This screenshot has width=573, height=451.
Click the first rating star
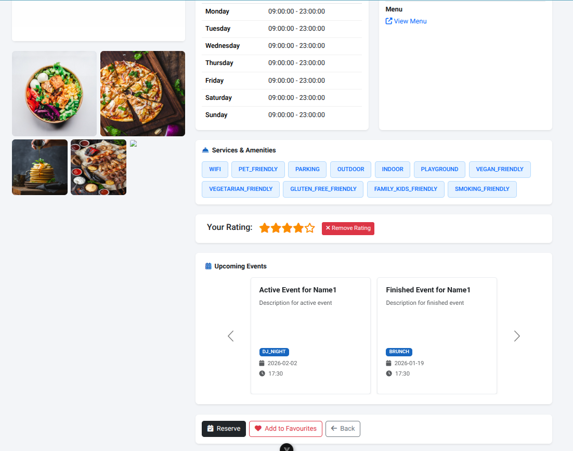click(265, 228)
